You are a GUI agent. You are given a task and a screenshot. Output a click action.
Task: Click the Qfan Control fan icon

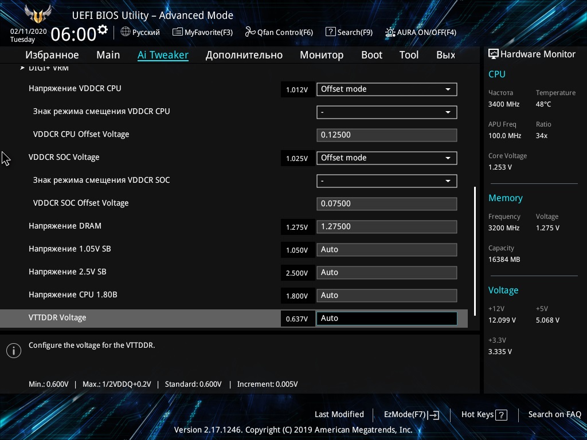[x=250, y=32]
